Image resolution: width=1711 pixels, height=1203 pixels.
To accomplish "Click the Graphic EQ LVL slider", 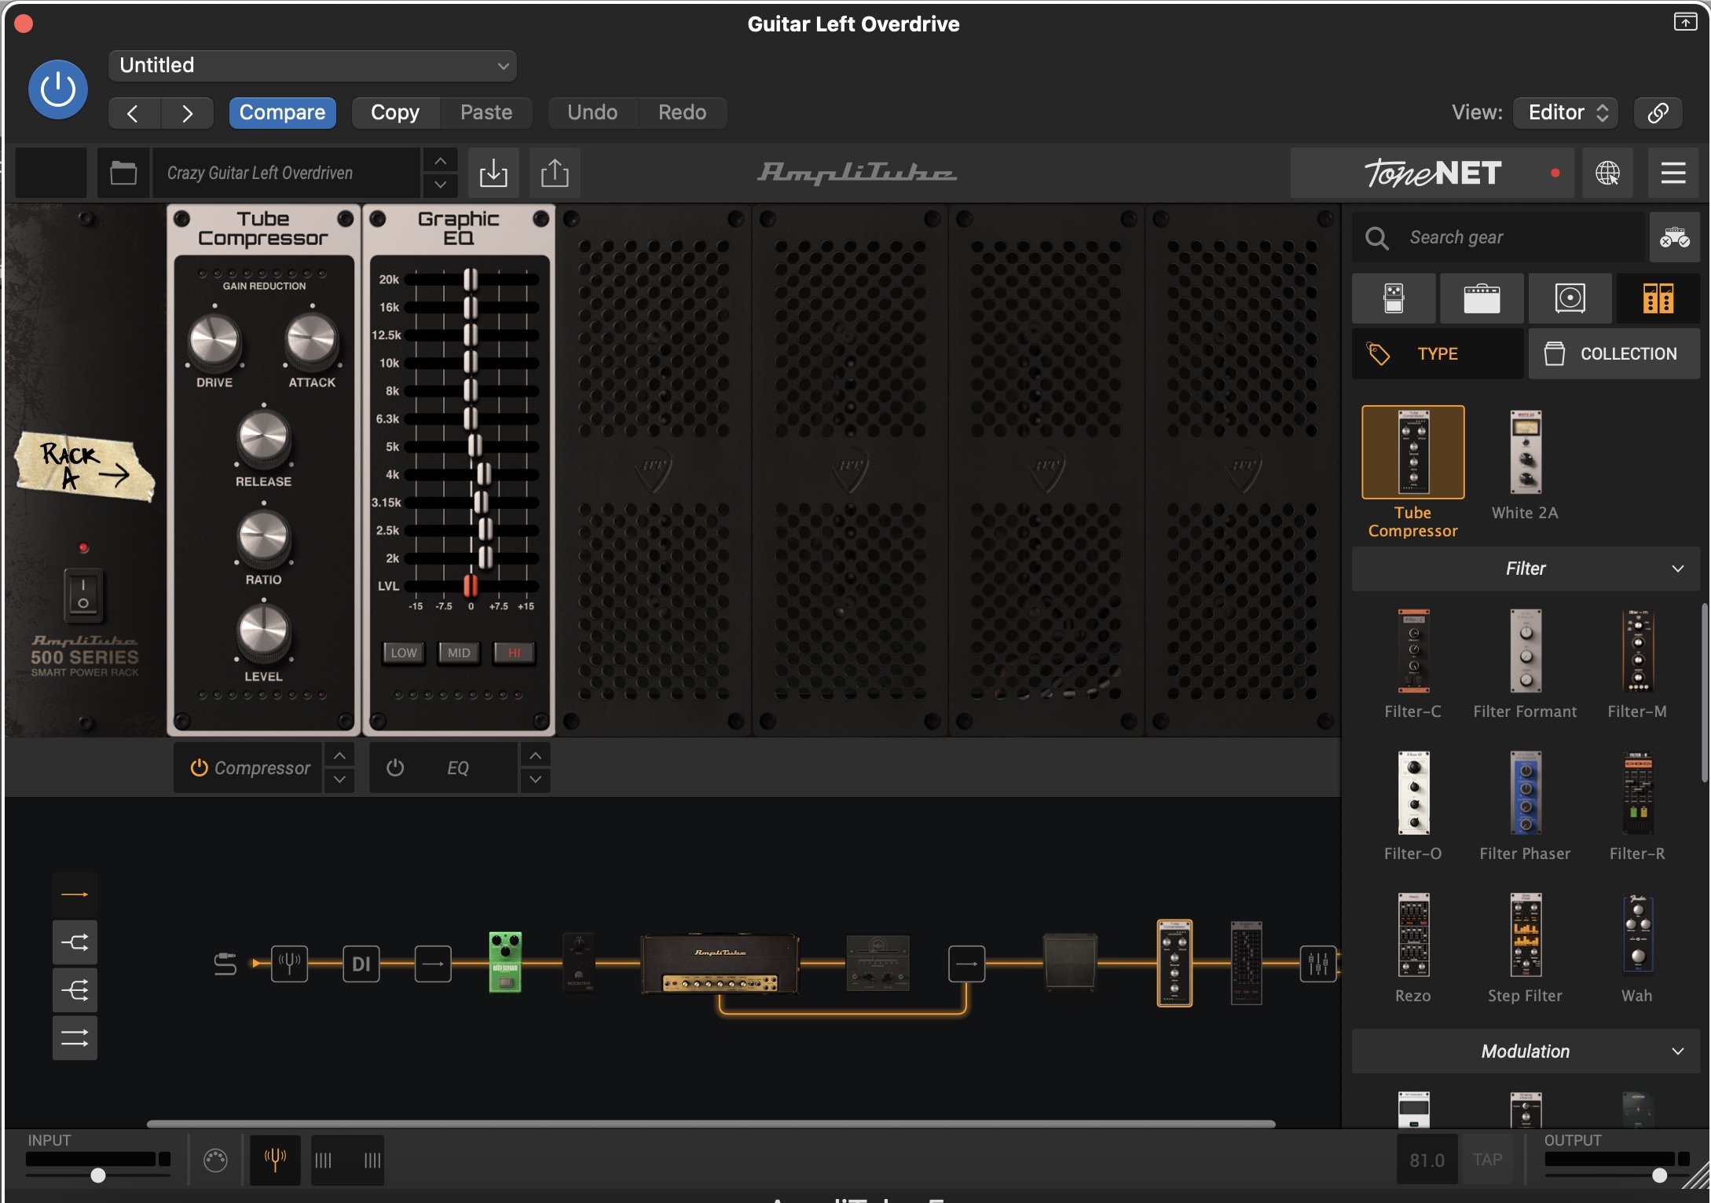I will (470, 586).
